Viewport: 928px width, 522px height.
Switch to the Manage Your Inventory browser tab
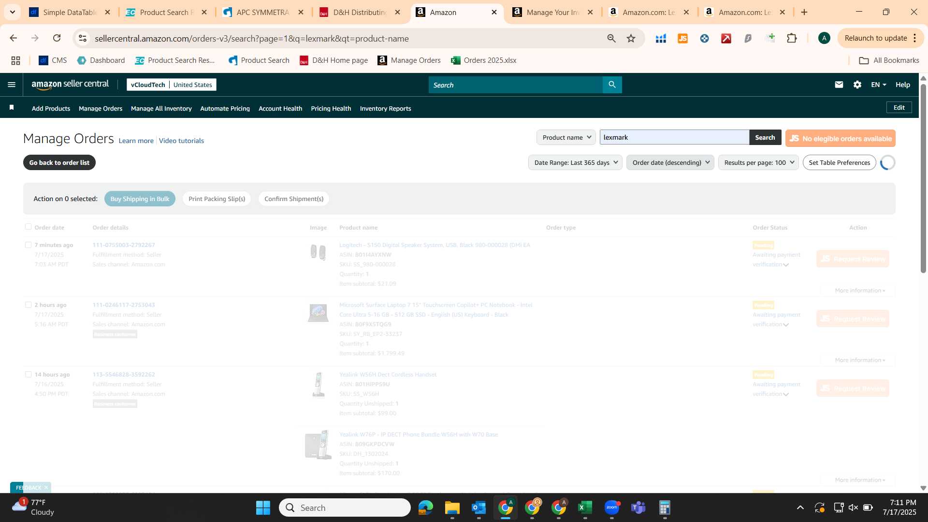tap(552, 12)
